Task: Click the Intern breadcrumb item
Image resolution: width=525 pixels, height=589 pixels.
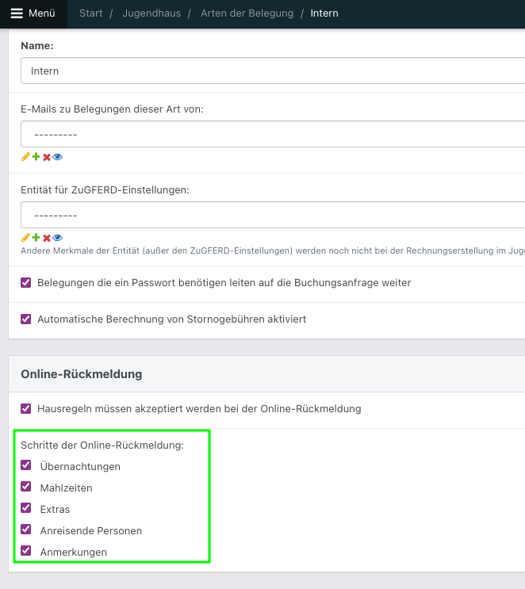Action: [x=324, y=13]
